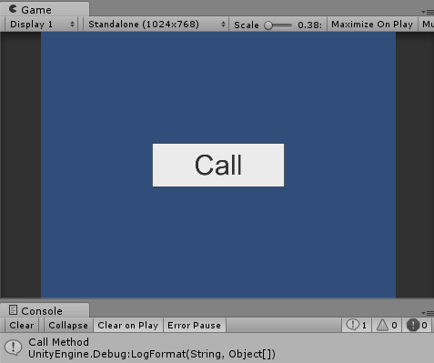
Task: Switch to the Console tab
Action: pos(45,310)
